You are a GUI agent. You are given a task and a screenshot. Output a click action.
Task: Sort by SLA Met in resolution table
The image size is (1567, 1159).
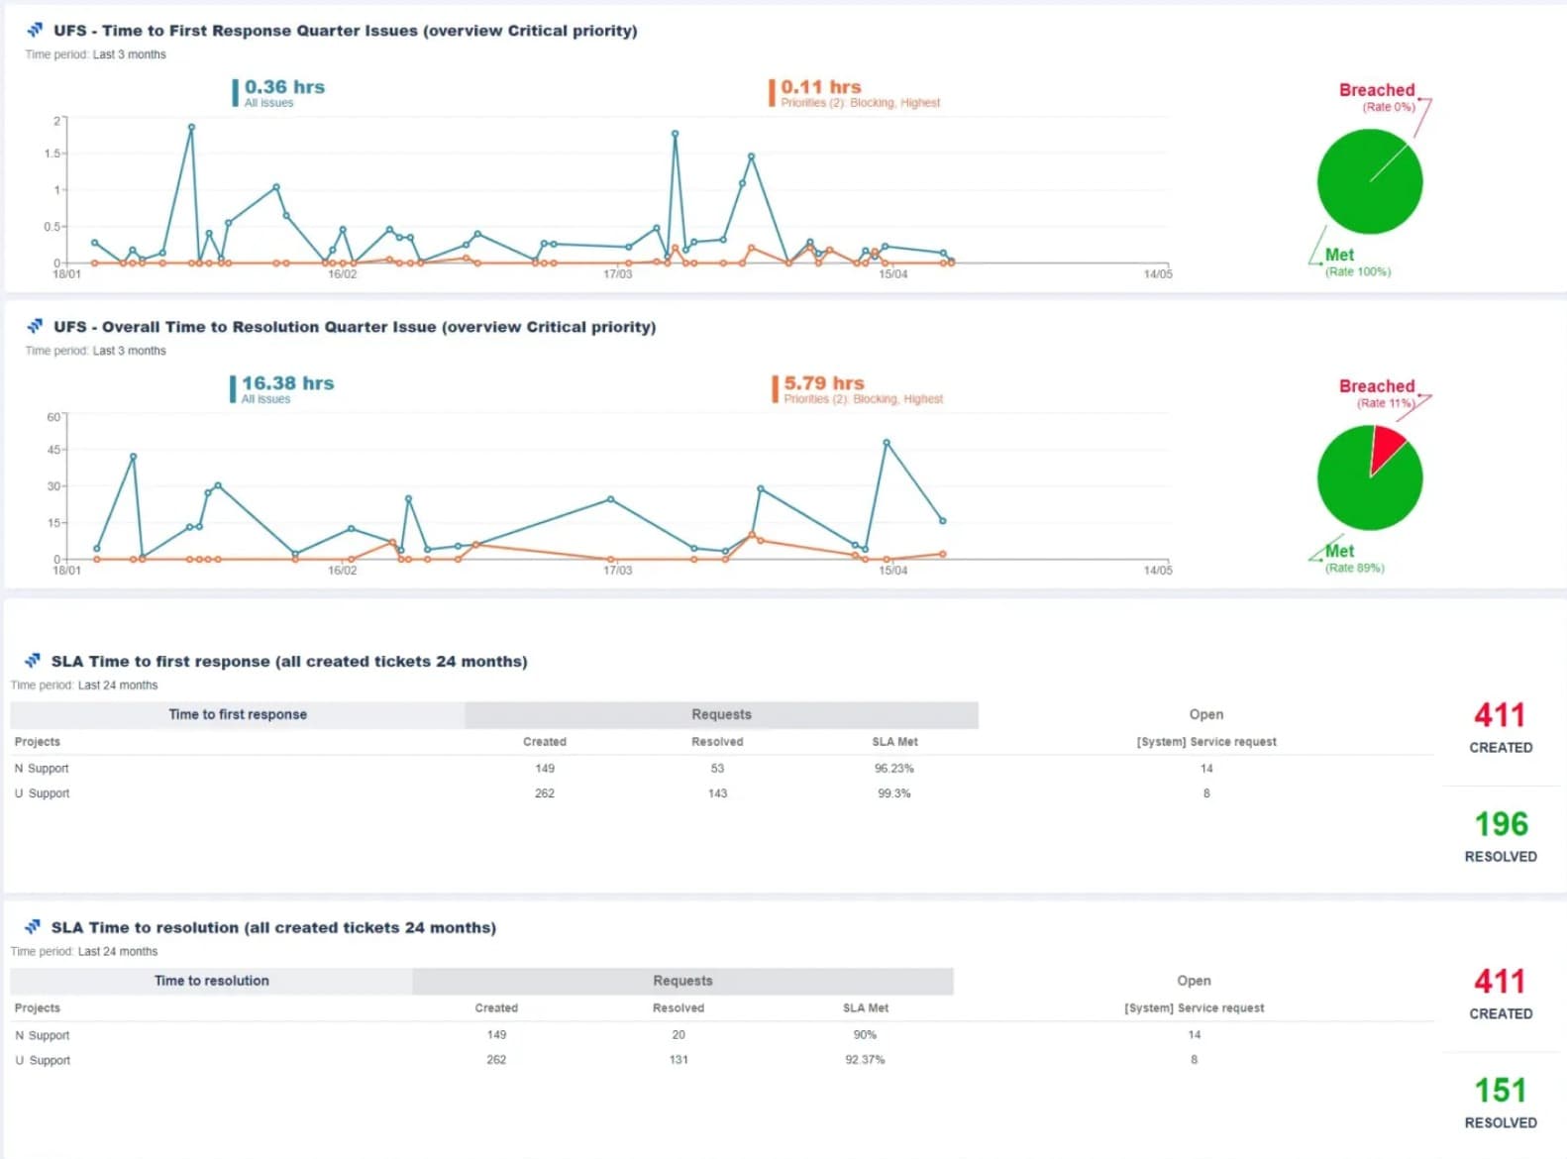(866, 1008)
